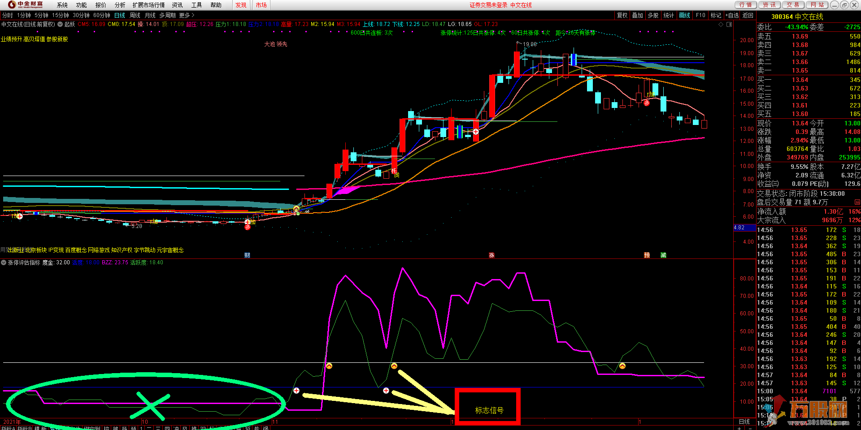This screenshot has height=430, width=861.
Task: Click the 多 signal icon near 5.28 low
Action: [248, 227]
